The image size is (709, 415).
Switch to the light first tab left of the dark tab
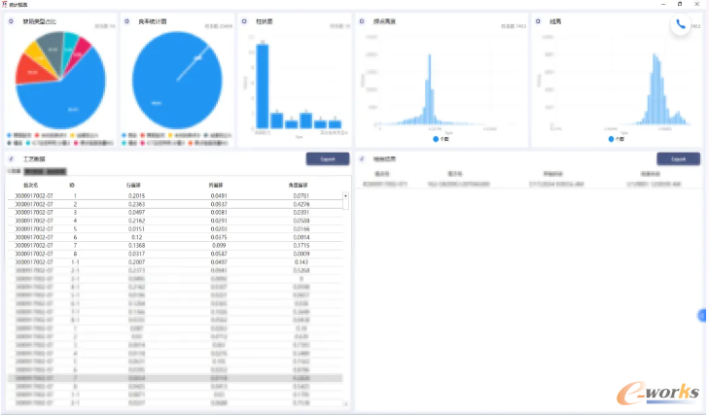[x=15, y=171]
